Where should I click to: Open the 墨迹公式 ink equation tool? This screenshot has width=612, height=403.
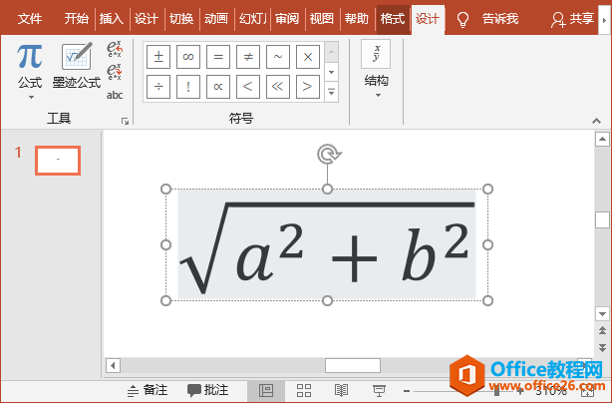tap(77, 66)
